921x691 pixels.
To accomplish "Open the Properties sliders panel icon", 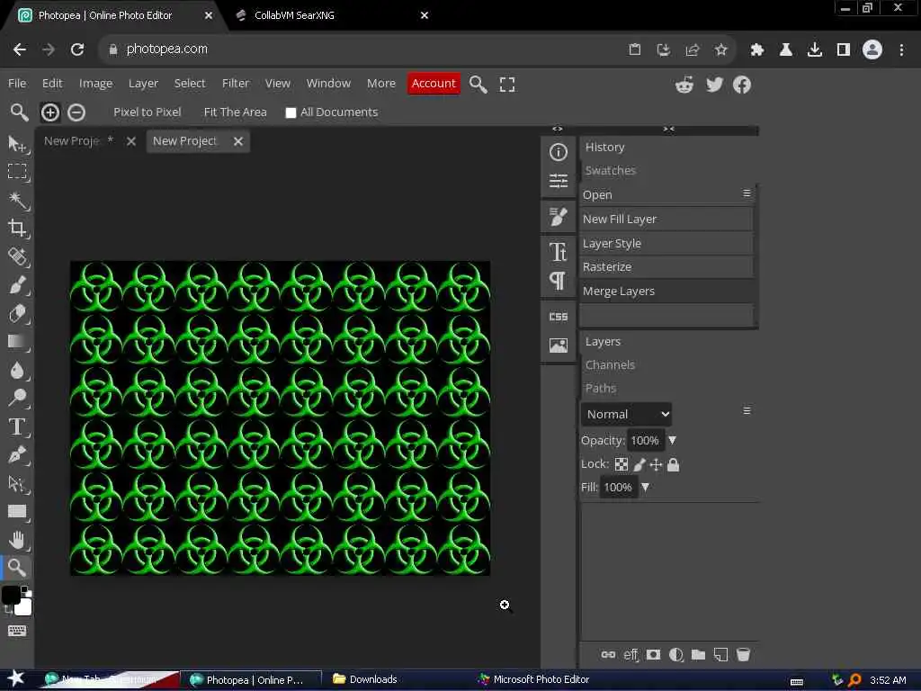I will 558,180.
